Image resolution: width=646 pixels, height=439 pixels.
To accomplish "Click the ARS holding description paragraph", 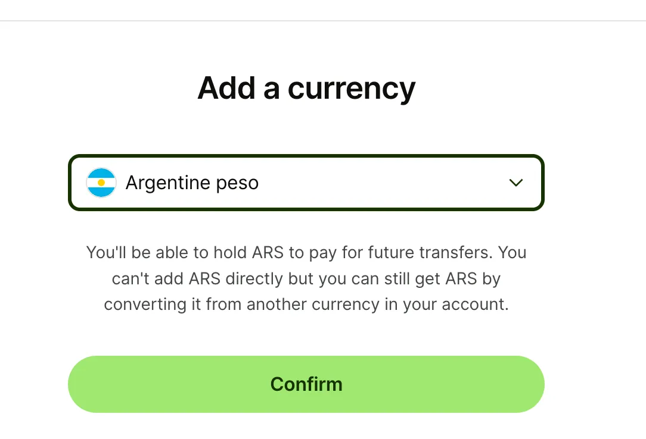I will (x=306, y=278).
